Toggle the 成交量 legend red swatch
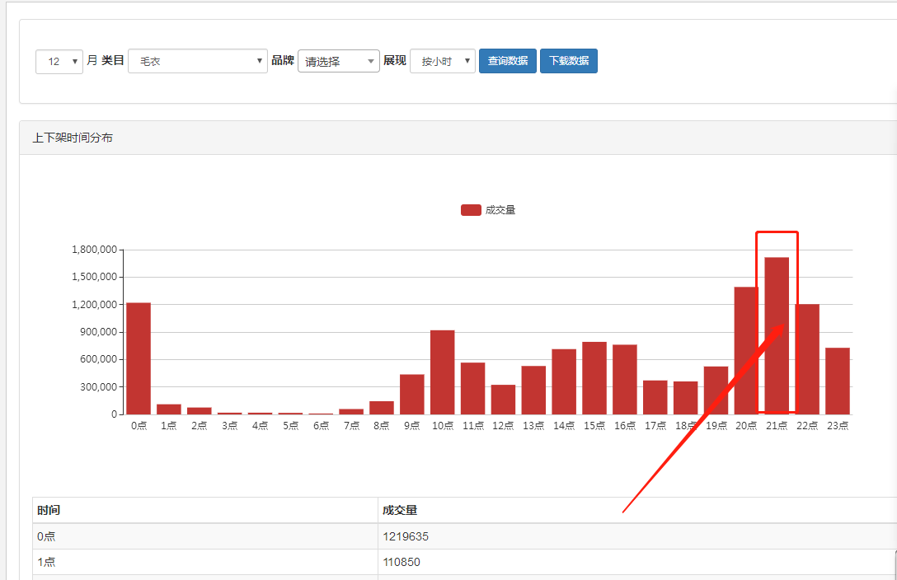The image size is (897, 580). (471, 210)
